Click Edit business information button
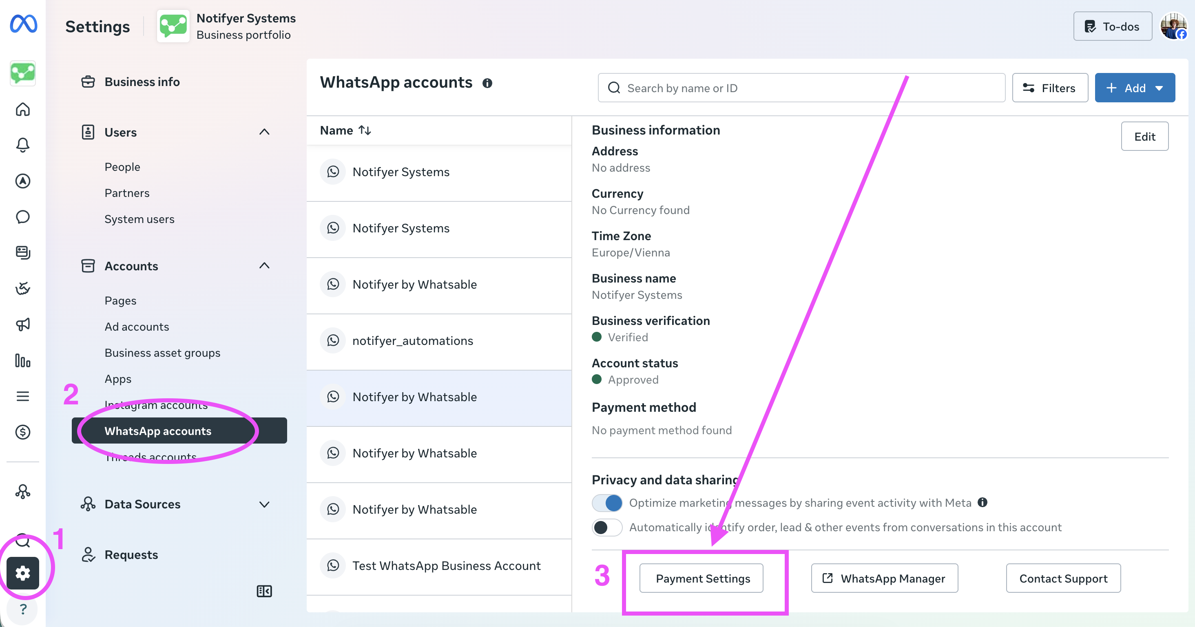 (x=1145, y=136)
